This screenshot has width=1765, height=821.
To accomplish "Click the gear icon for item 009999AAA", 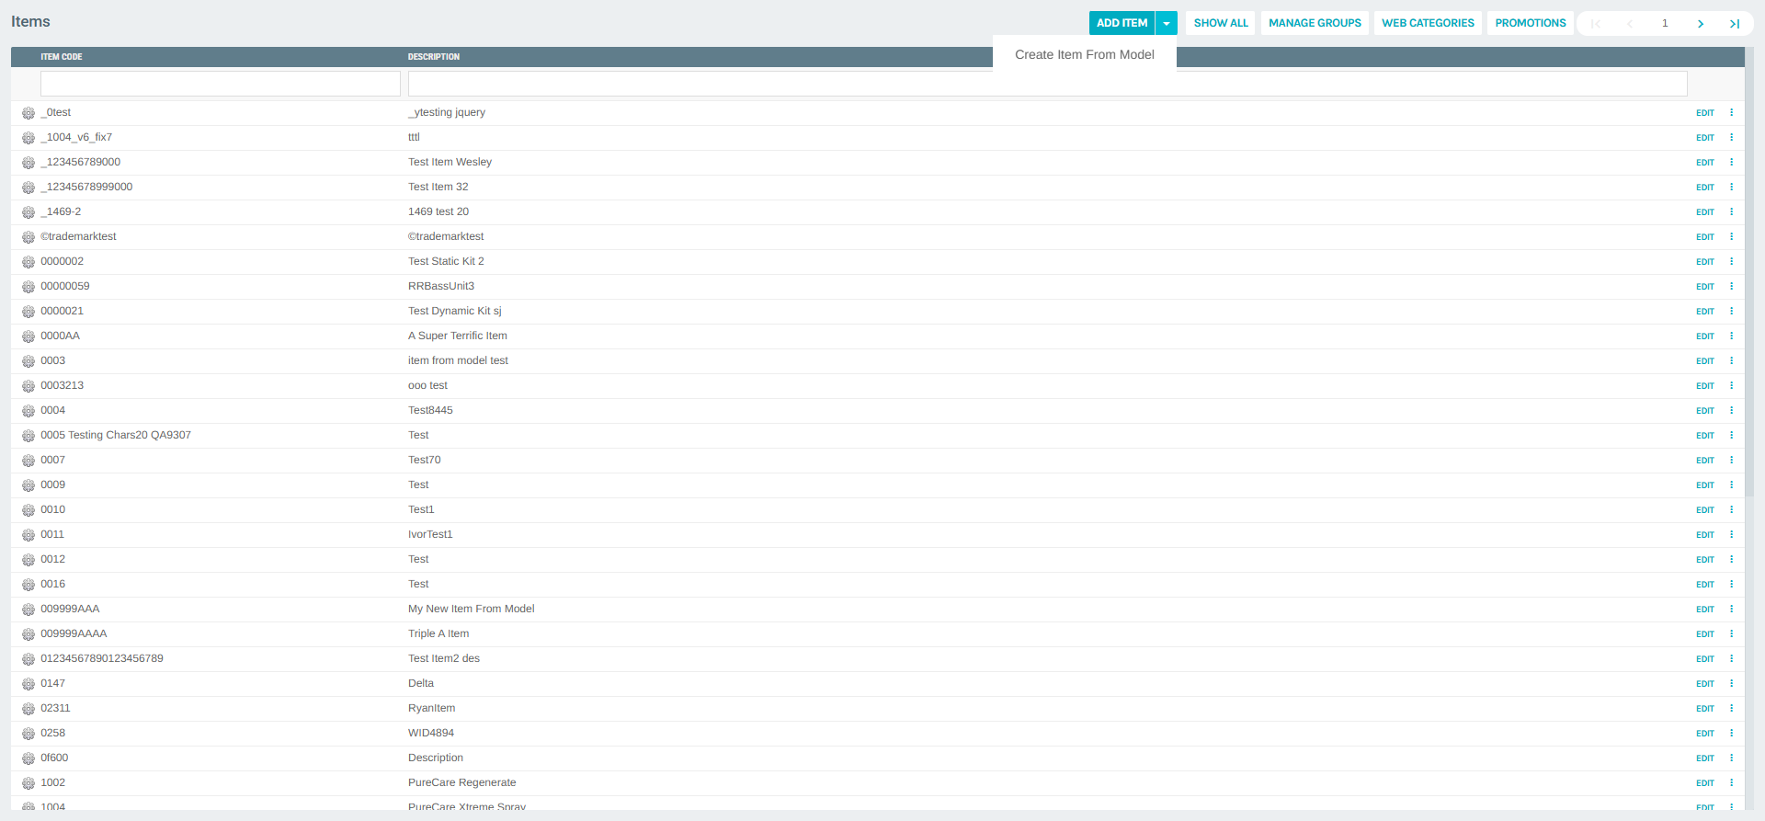I will pos(28,610).
